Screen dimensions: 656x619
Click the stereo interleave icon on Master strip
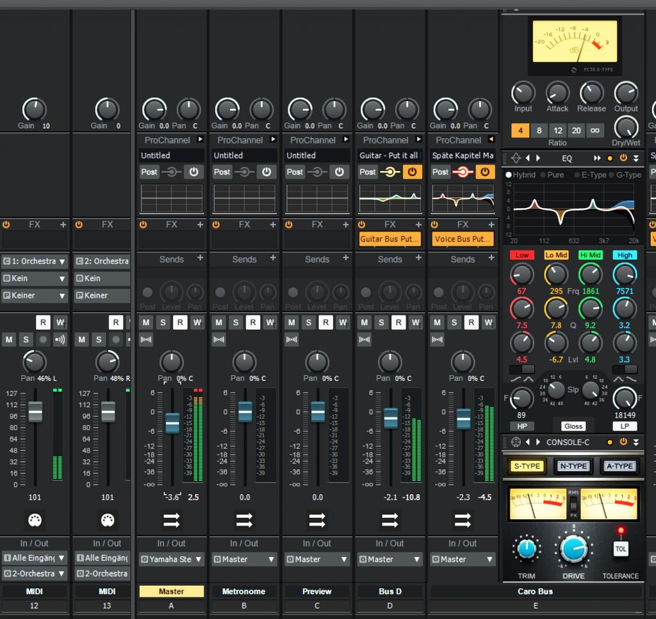[x=146, y=339]
